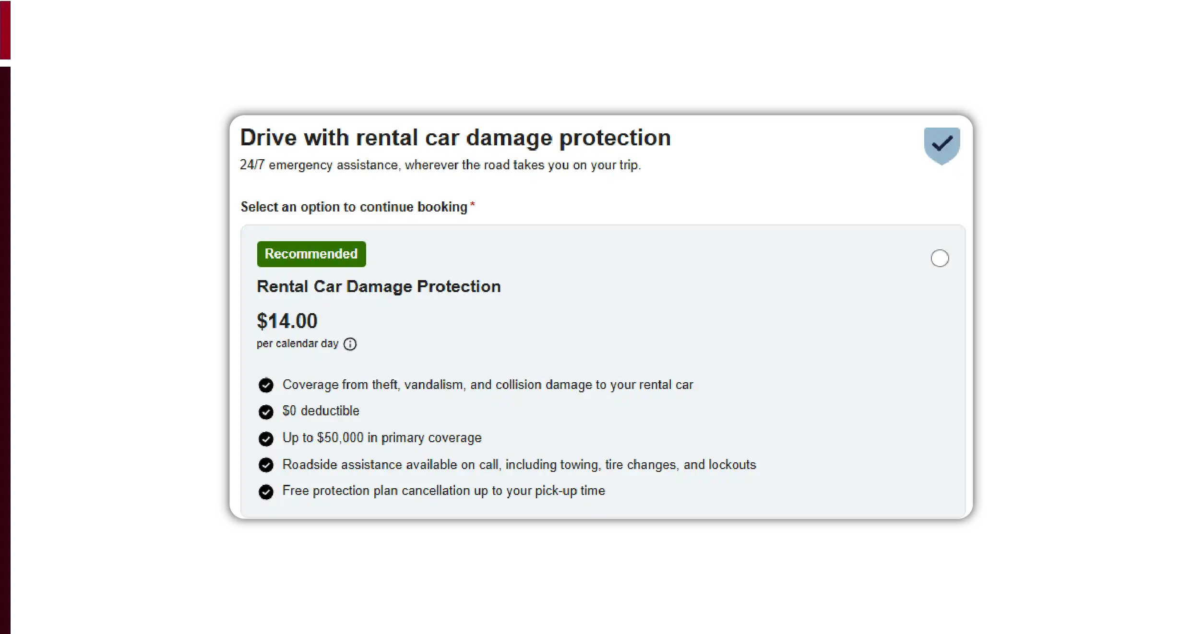Image resolution: width=1203 pixels, height=634 pixels.
Task: Click the $14.00 price
Action: [287, 321]
